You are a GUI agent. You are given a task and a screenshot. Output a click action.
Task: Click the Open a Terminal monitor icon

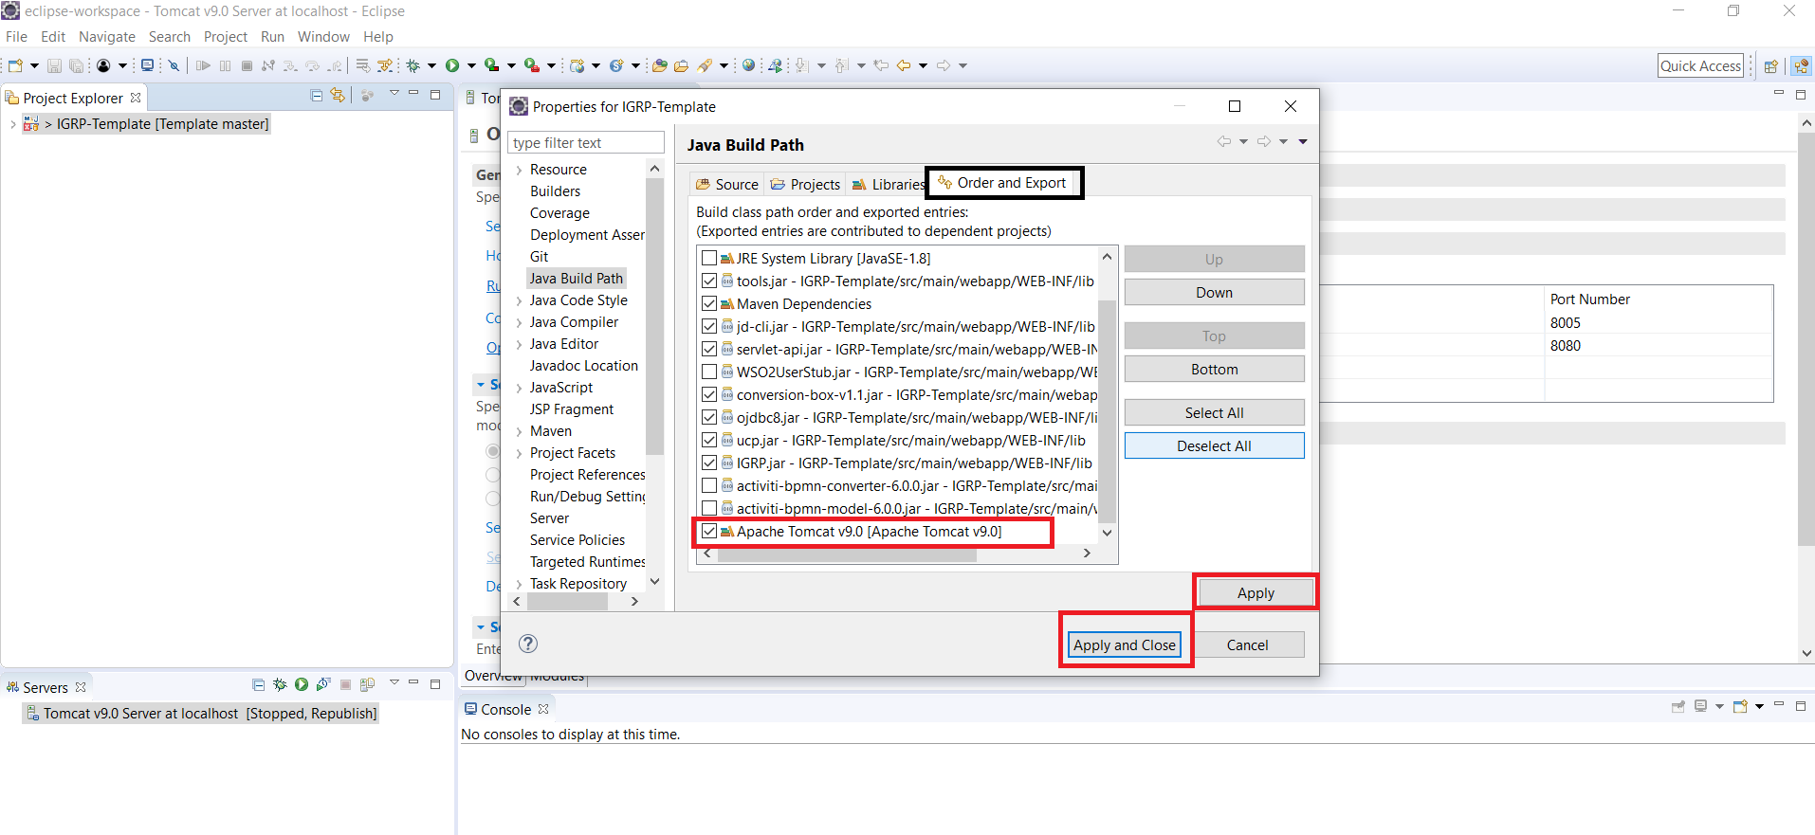tap(147, 65)
